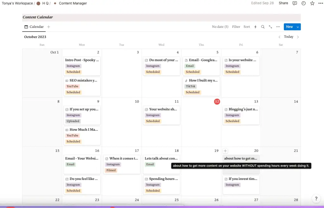Click the Share button
Viewport: 324px width, 208px height.
coord(283,3)
